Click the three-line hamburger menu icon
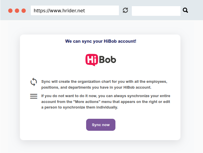Screen dimensions: 203x153 (34, 96)
